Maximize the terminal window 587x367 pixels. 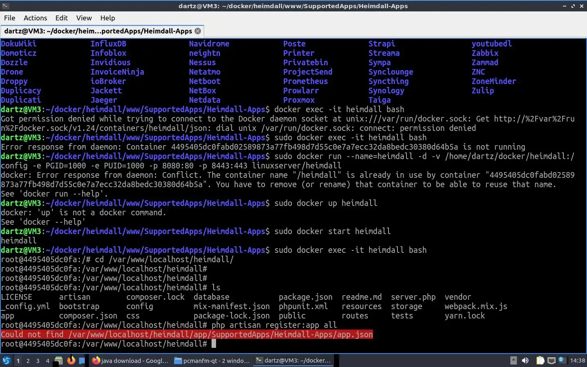(573, 6)
